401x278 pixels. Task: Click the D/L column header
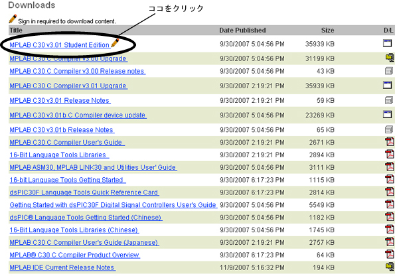388,31
